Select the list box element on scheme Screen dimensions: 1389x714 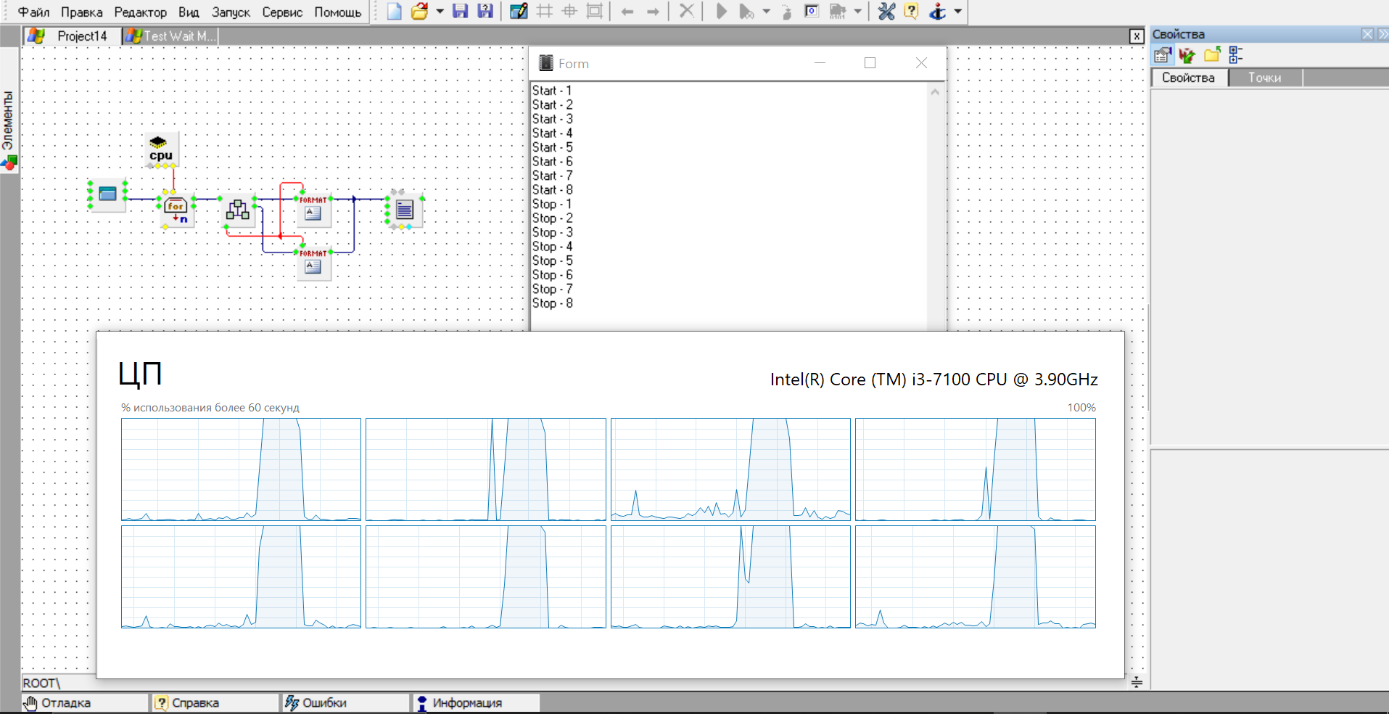point(405,210)
